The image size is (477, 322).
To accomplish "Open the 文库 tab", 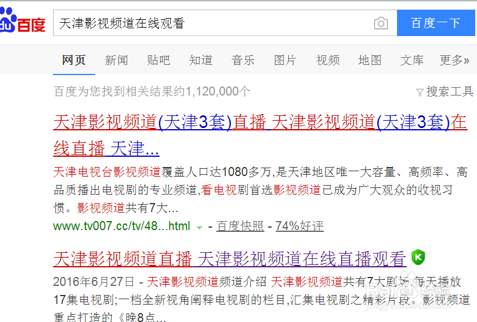I will click(412, 60).
